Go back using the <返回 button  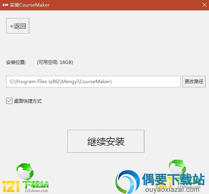(18, 26)
